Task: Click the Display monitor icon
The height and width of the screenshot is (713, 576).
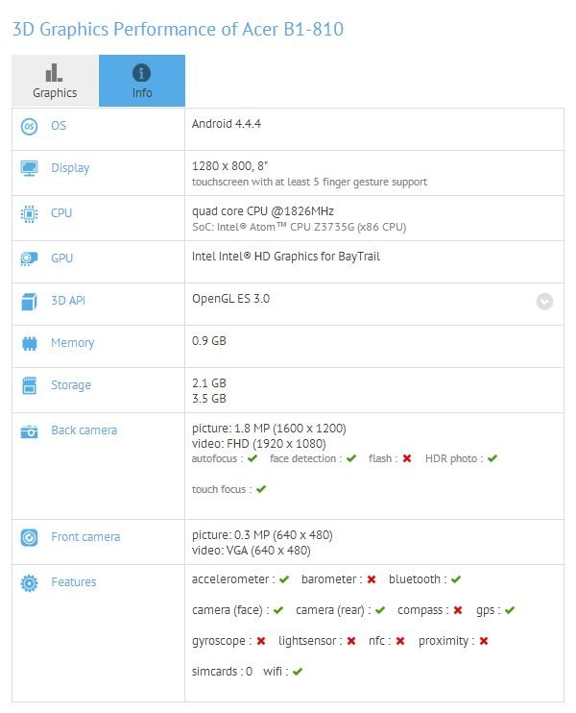Action: tap(30, 168)
